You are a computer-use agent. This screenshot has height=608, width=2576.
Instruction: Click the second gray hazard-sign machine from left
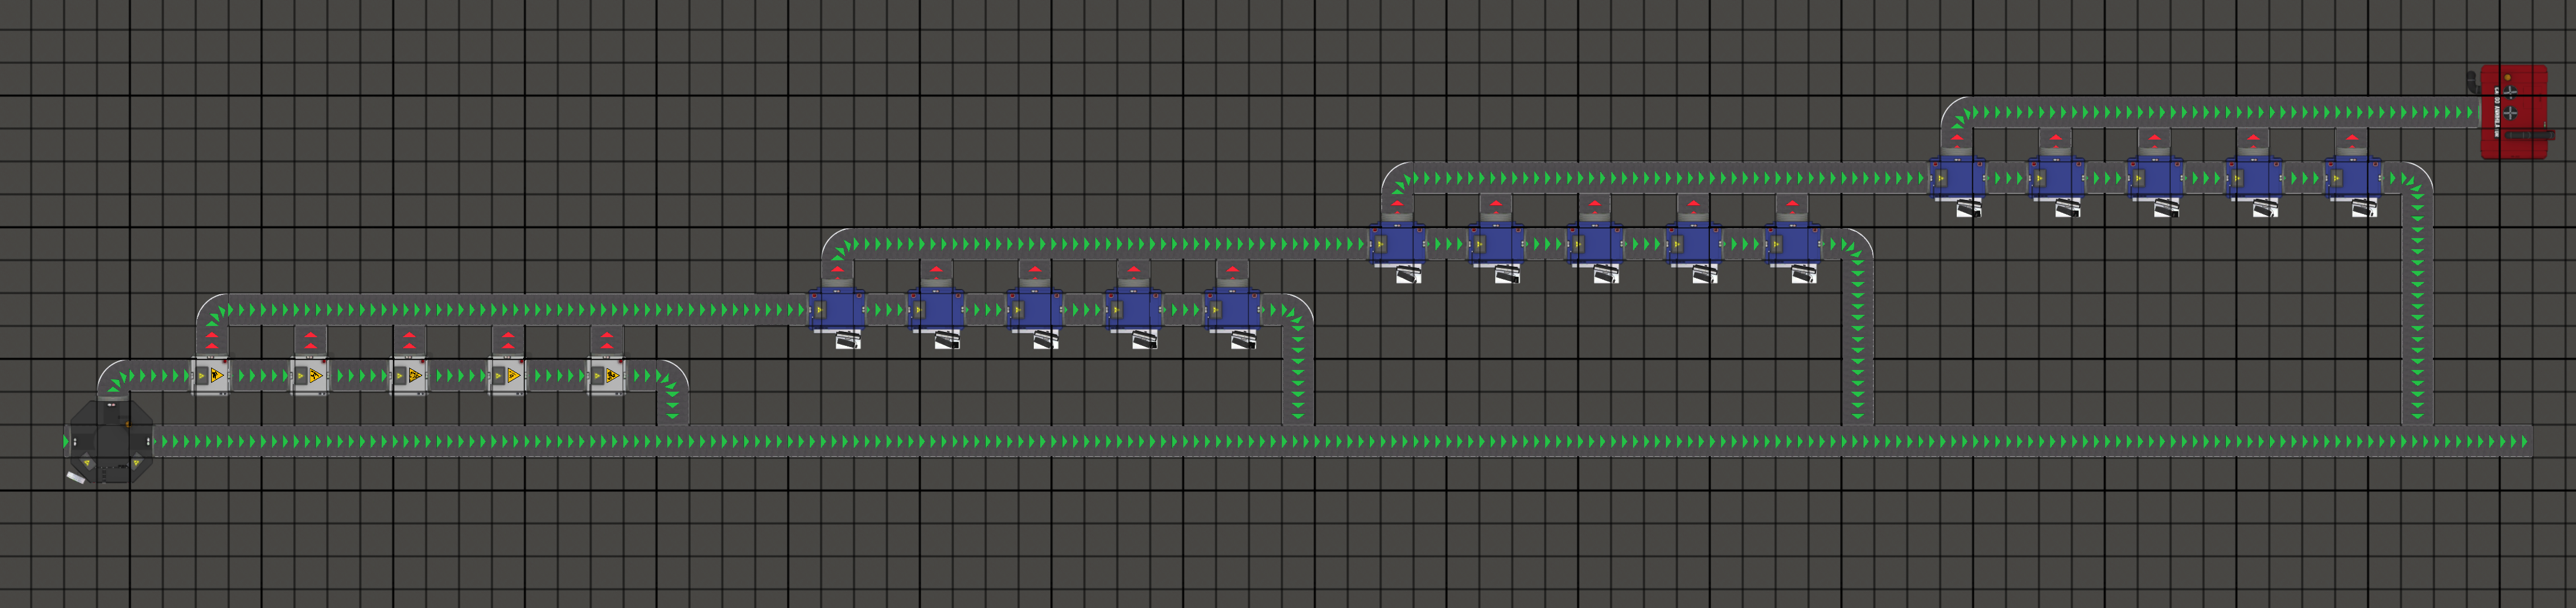(x=310, y=377)
